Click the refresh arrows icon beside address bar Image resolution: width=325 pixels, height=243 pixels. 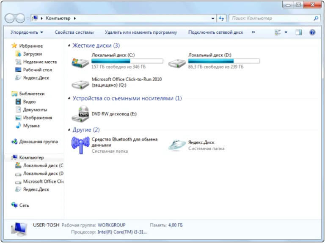click(x=222, y=19)
